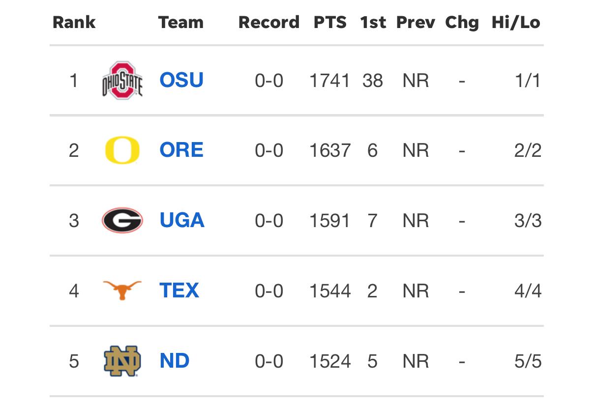Click the Texas Longhorns logo

pos(122,290)
